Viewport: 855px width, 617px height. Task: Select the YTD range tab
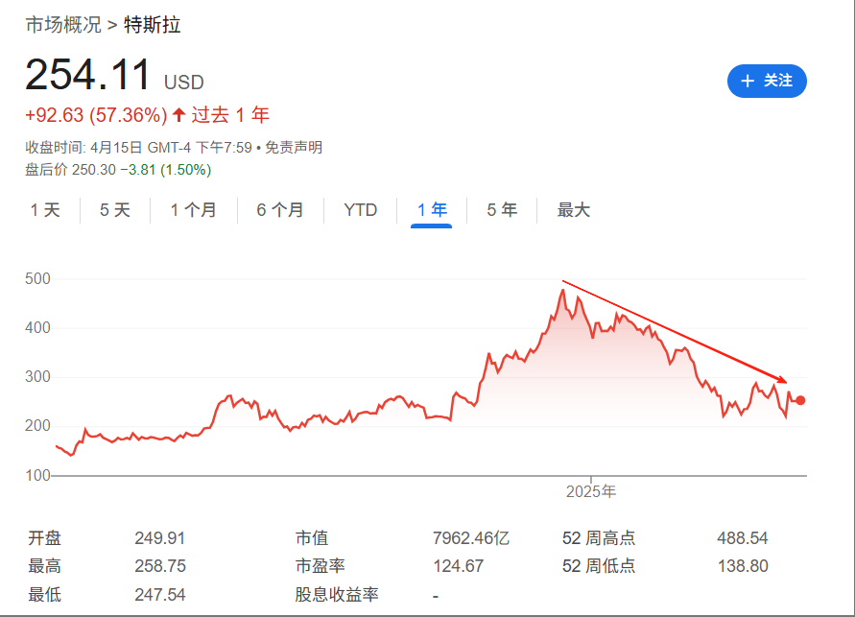(361, 210)
